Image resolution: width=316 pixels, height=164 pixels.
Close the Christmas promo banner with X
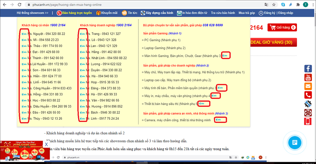pos(46,144)
